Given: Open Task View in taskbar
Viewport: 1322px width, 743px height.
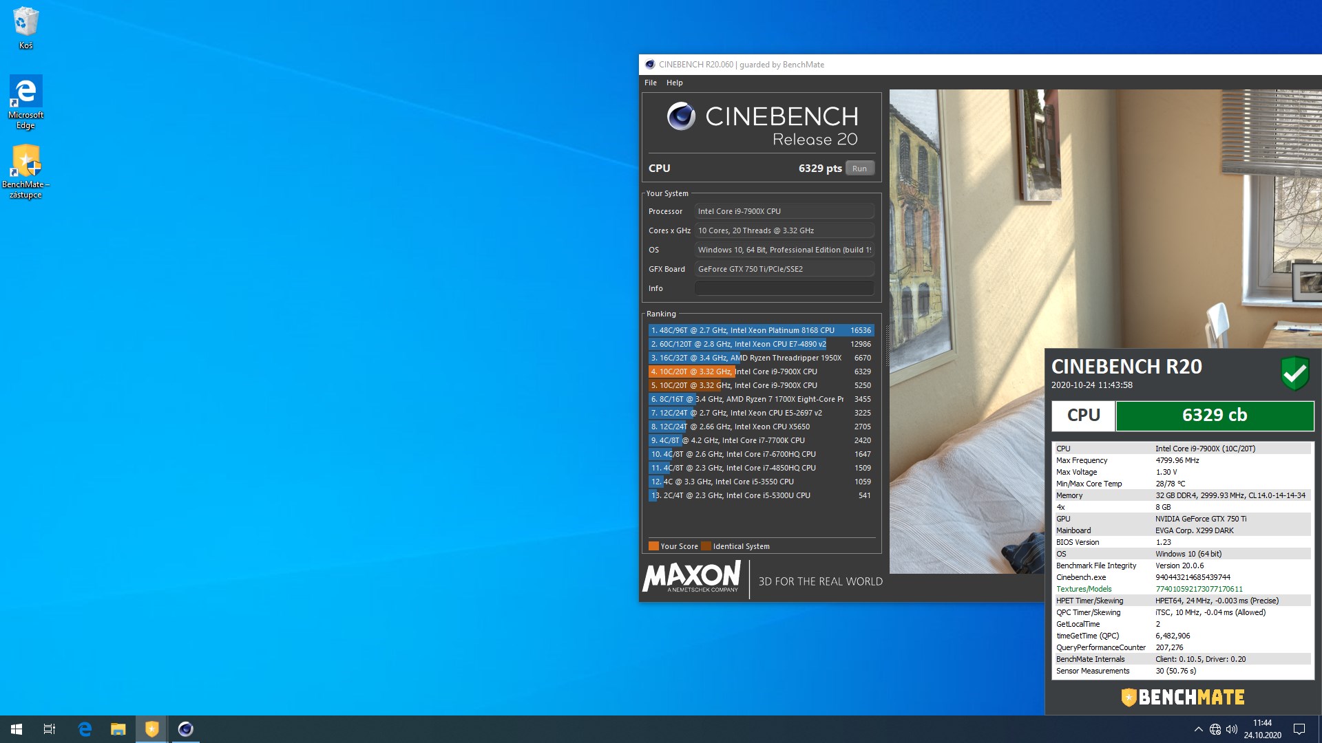Looking at the screenshot, I should coord(50,729).
